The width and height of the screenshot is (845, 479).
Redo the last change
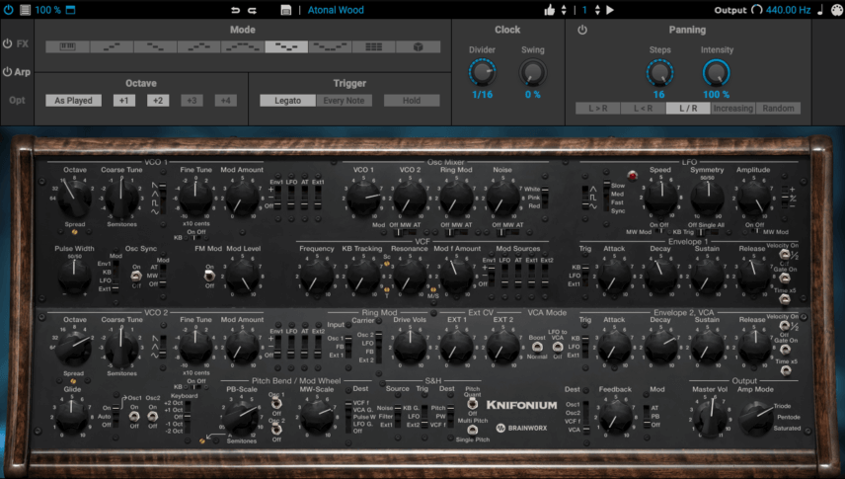(x=252, y=10)
